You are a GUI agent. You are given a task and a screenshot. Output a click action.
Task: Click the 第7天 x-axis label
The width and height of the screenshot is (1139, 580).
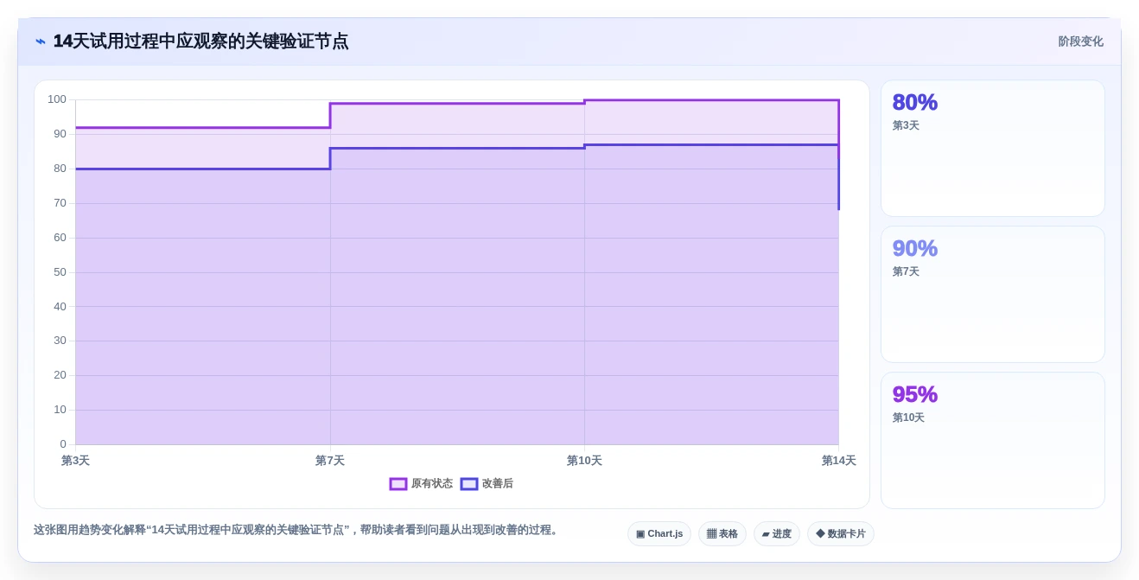(x=330, y=461)
